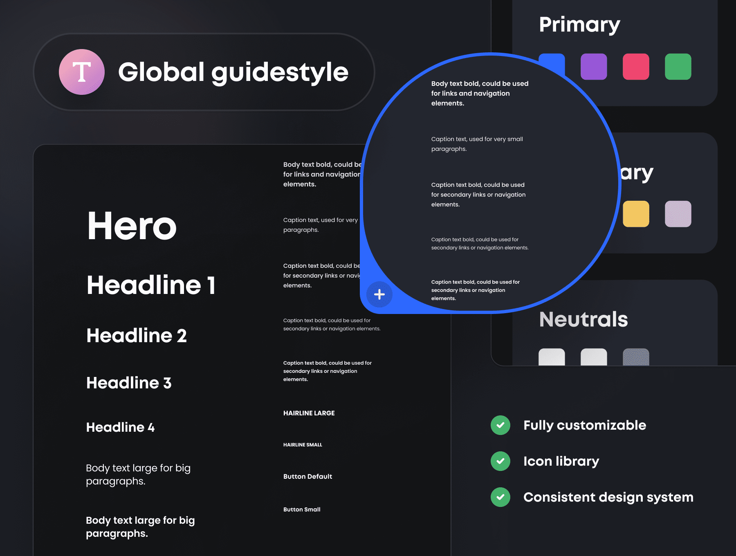Click the Button Small label

tap(302, 509)
